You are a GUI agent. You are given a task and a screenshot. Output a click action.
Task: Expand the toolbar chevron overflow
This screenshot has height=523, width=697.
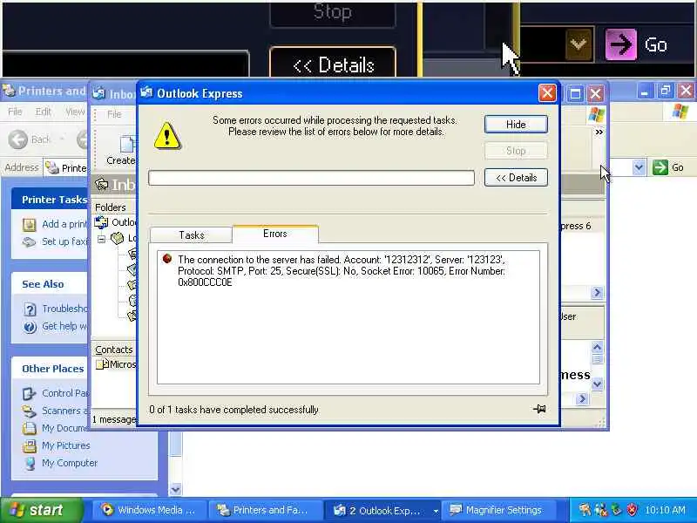tap(599, 132)
